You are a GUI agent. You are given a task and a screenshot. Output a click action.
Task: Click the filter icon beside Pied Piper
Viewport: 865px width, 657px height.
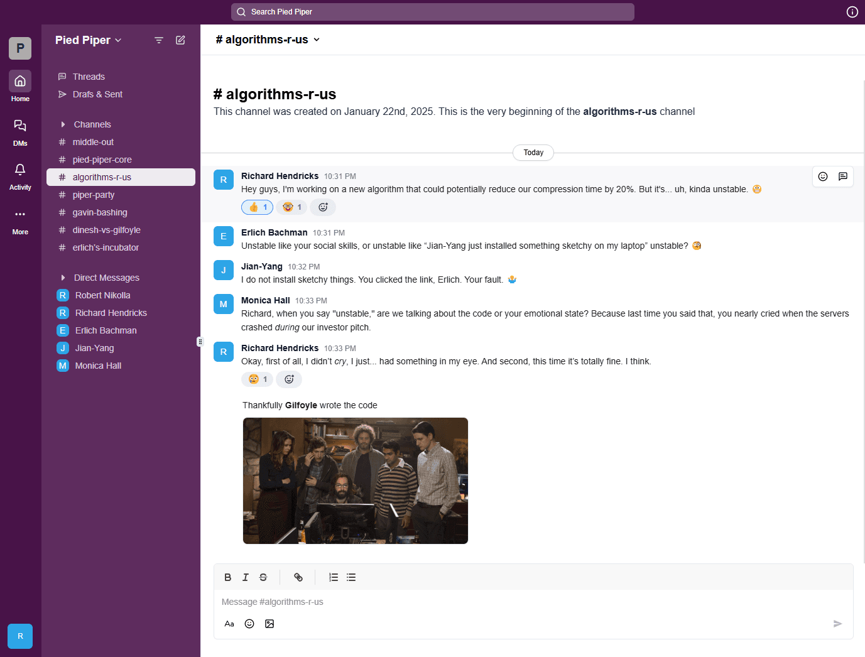[x=158, y=40]
